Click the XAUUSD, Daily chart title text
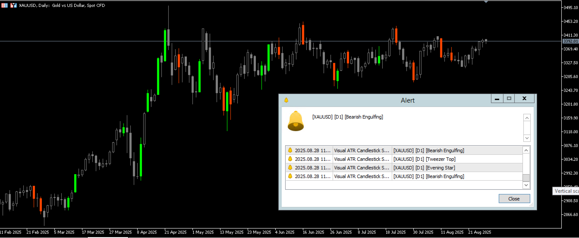The image size is (579, 238). (62, 5)
